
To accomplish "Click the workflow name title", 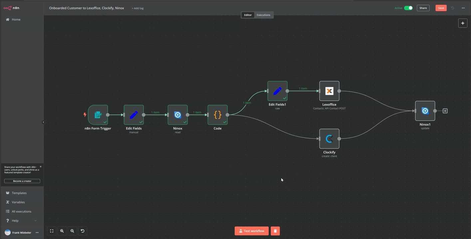I will [x=87, y=8].
